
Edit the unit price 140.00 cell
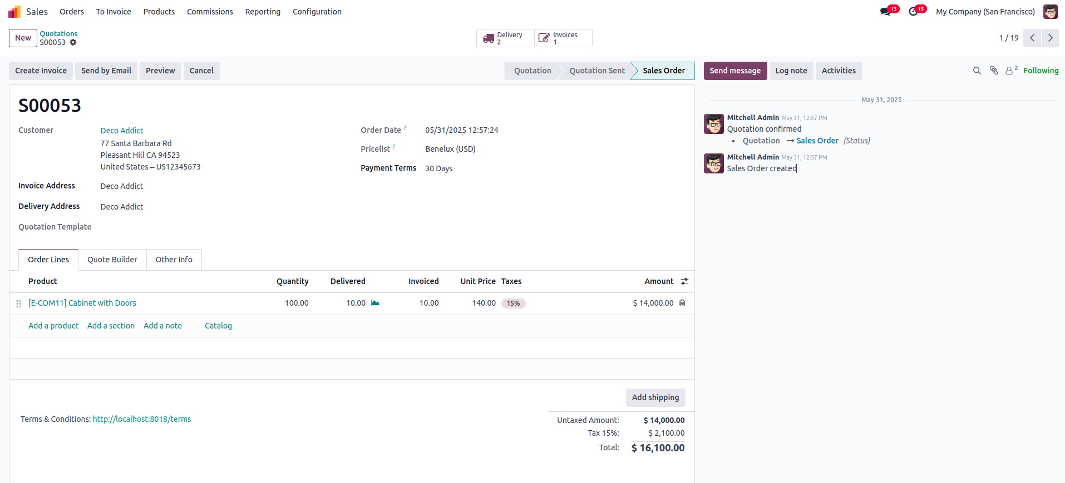pos(484,303)
